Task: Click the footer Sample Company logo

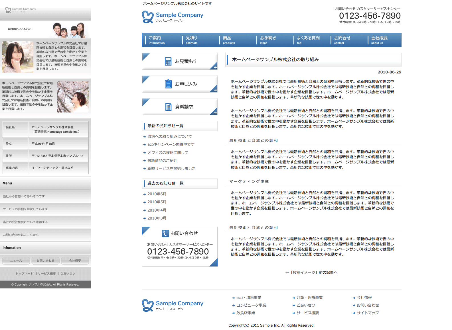Action: tap(173, 305)
